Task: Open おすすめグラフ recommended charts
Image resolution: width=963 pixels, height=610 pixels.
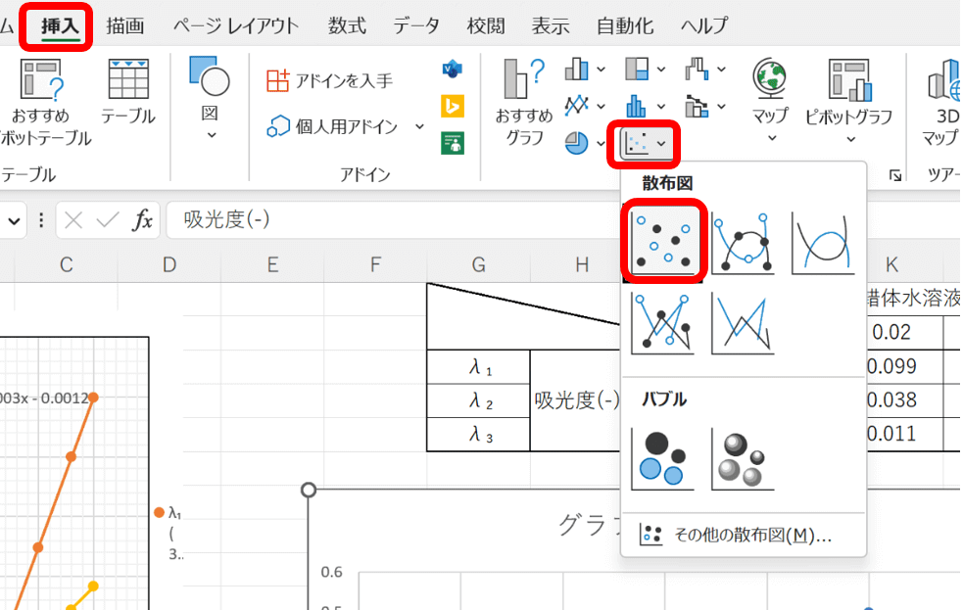Action: 524,101
